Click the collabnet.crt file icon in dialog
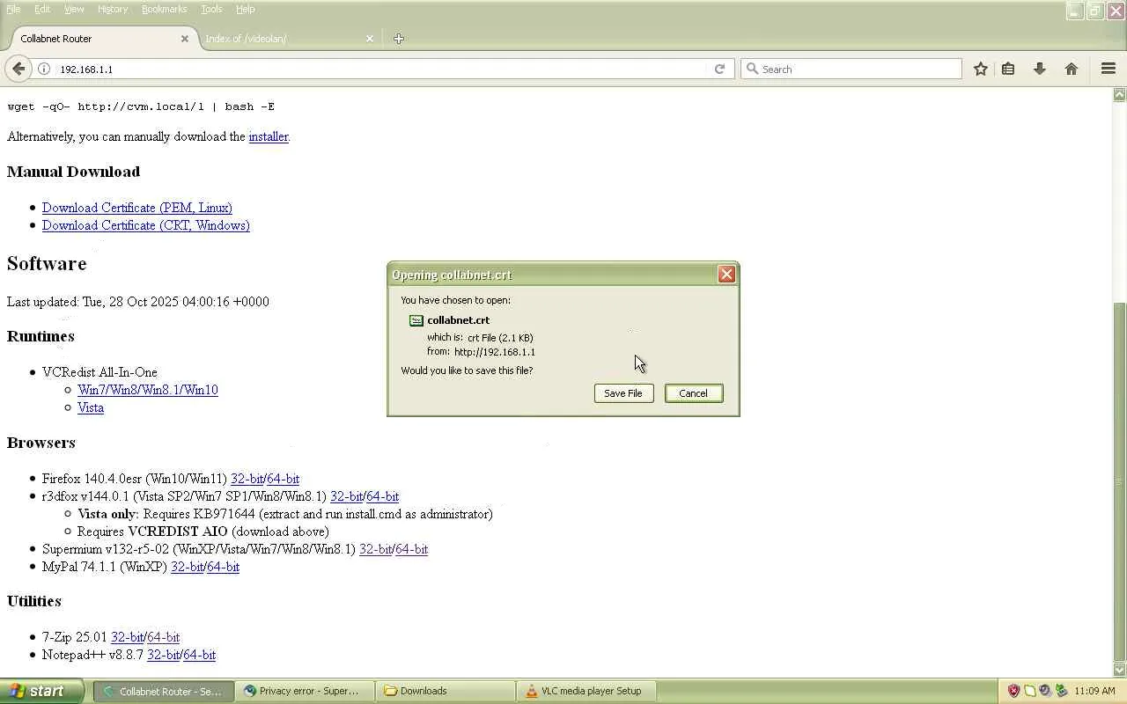Image resolution: width=1127 pixels, height=704 pixels. [416, 320]
